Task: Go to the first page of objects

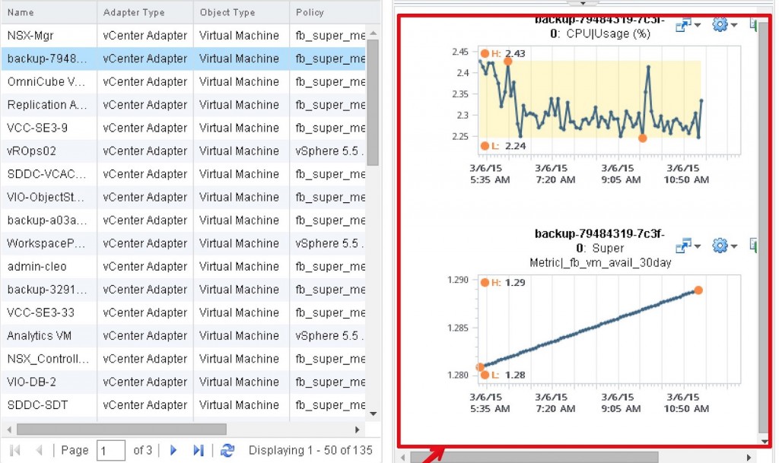Action: pos(13,450)
